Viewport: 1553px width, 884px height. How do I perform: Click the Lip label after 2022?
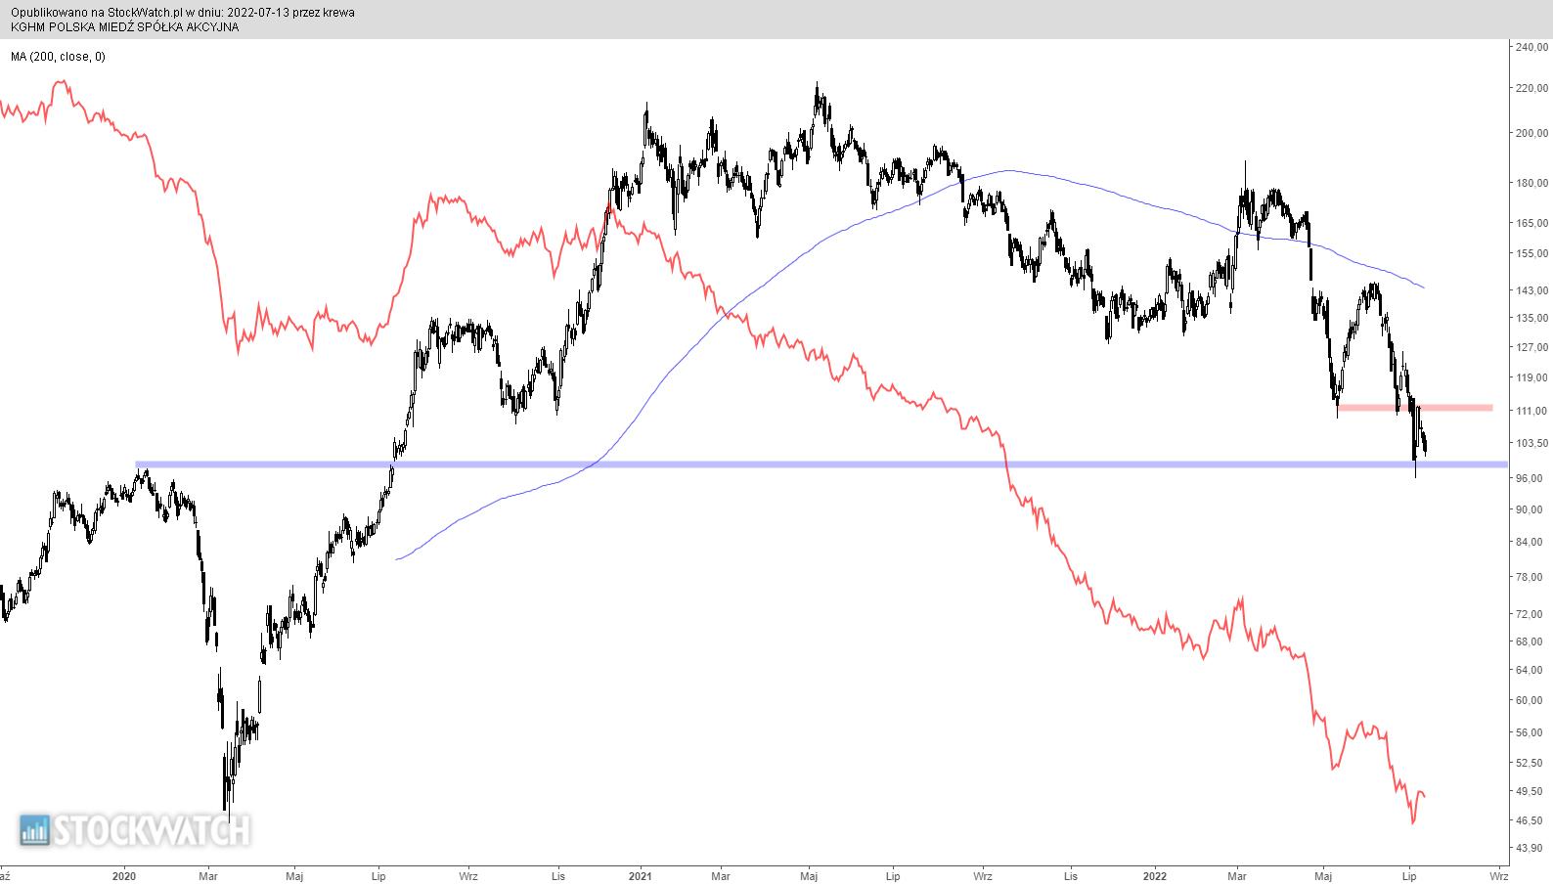click(x=1409, y=876)
